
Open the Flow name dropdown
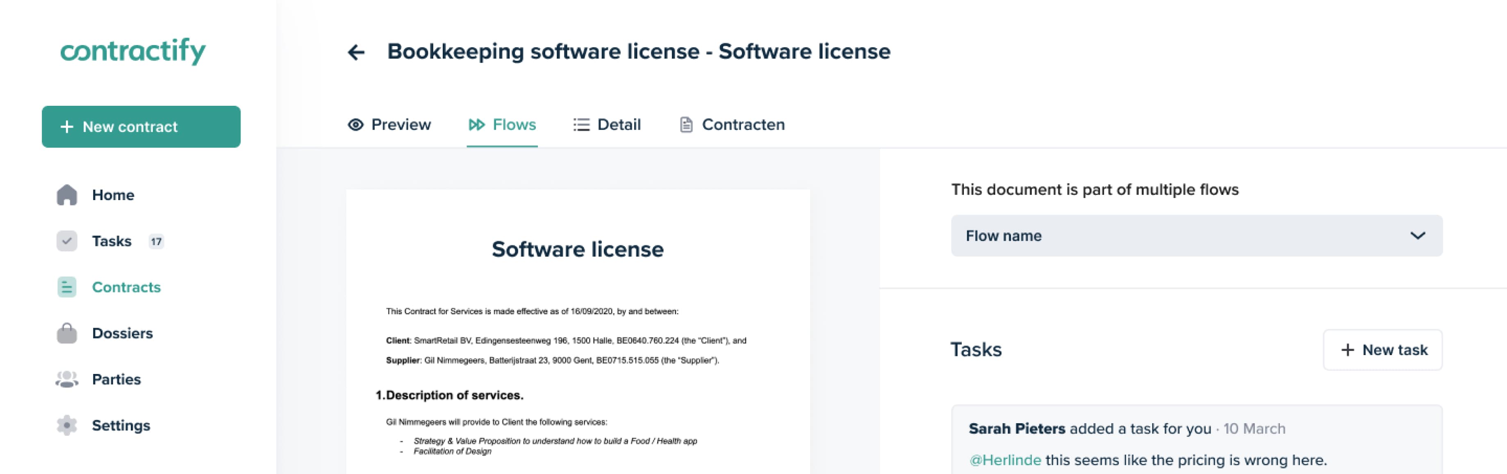coord(1196,236)
